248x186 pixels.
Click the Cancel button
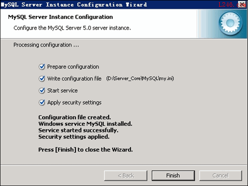(x=221, y=176)
